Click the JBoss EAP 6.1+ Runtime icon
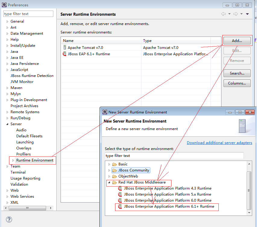257x227 pixels. coord(64,54)
